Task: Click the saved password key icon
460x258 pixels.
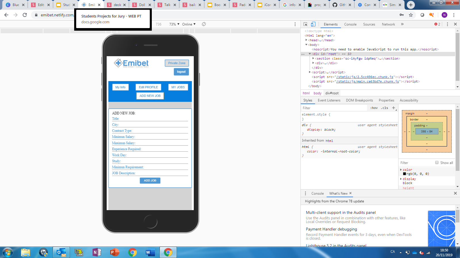Action: [402, 15]
